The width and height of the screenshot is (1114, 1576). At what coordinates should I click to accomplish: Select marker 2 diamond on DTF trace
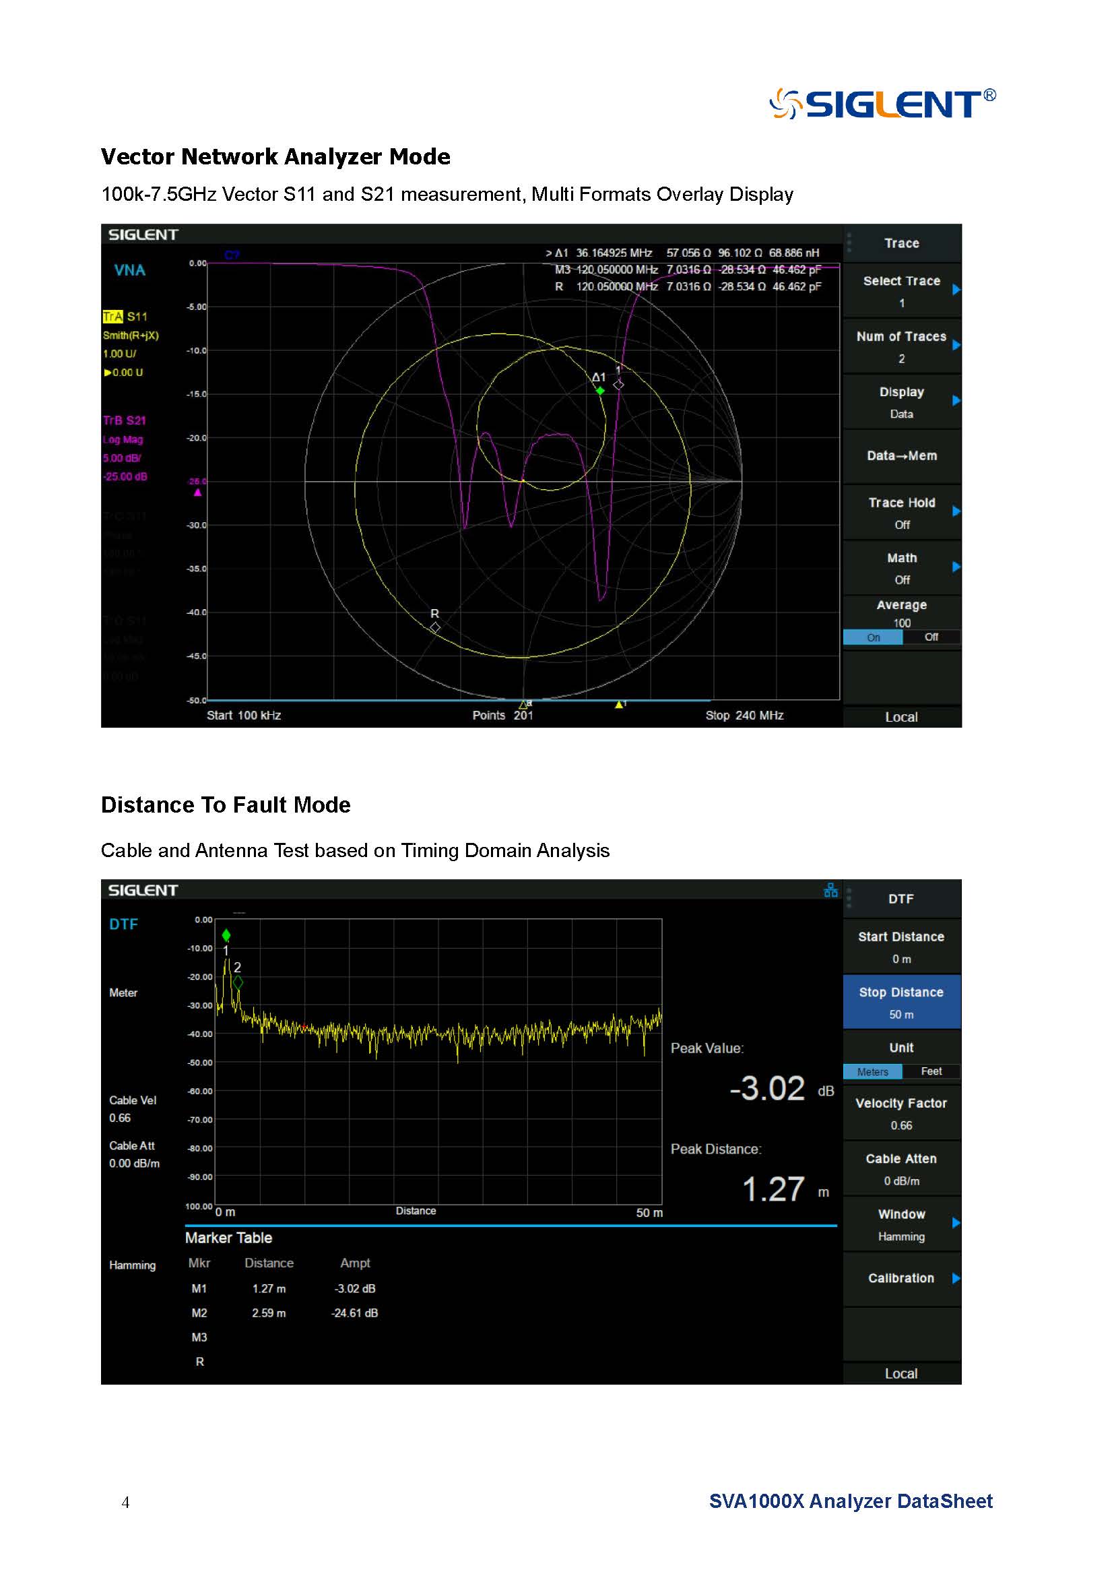pos(238,982)
